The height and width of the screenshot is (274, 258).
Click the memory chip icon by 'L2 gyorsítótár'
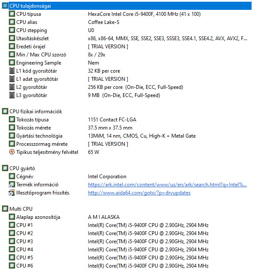click(12, 87)
